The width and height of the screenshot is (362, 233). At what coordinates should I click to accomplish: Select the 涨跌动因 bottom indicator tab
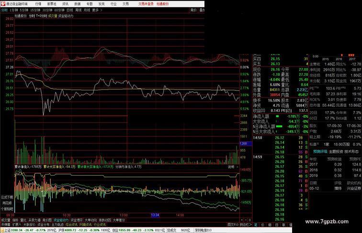click(105, 220)
